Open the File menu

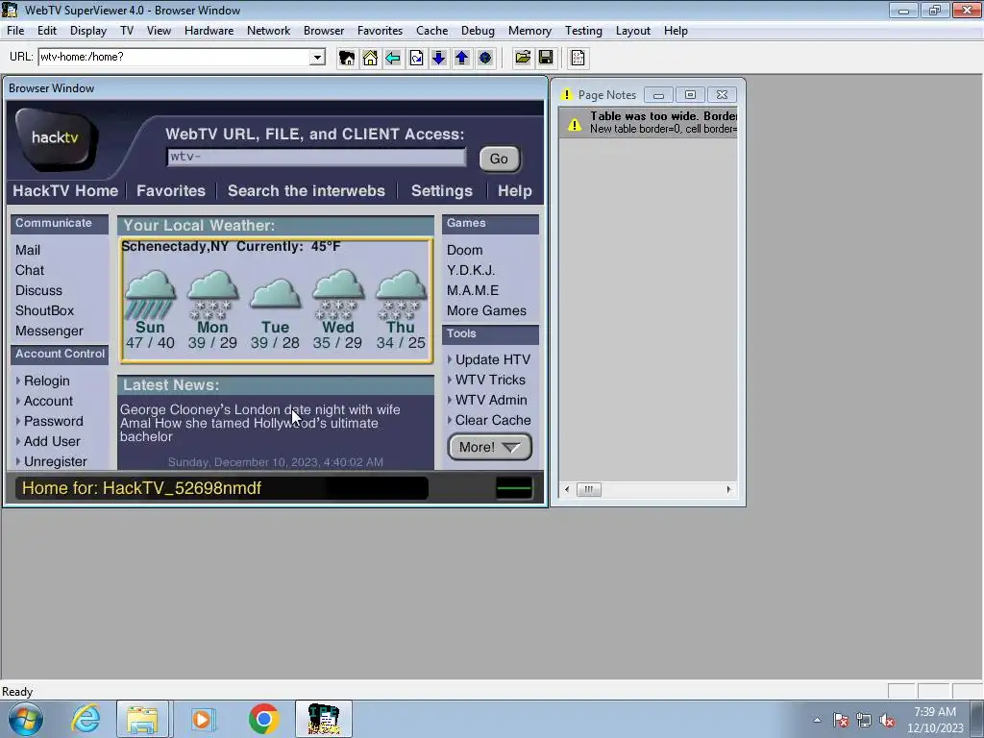(15, 31)
